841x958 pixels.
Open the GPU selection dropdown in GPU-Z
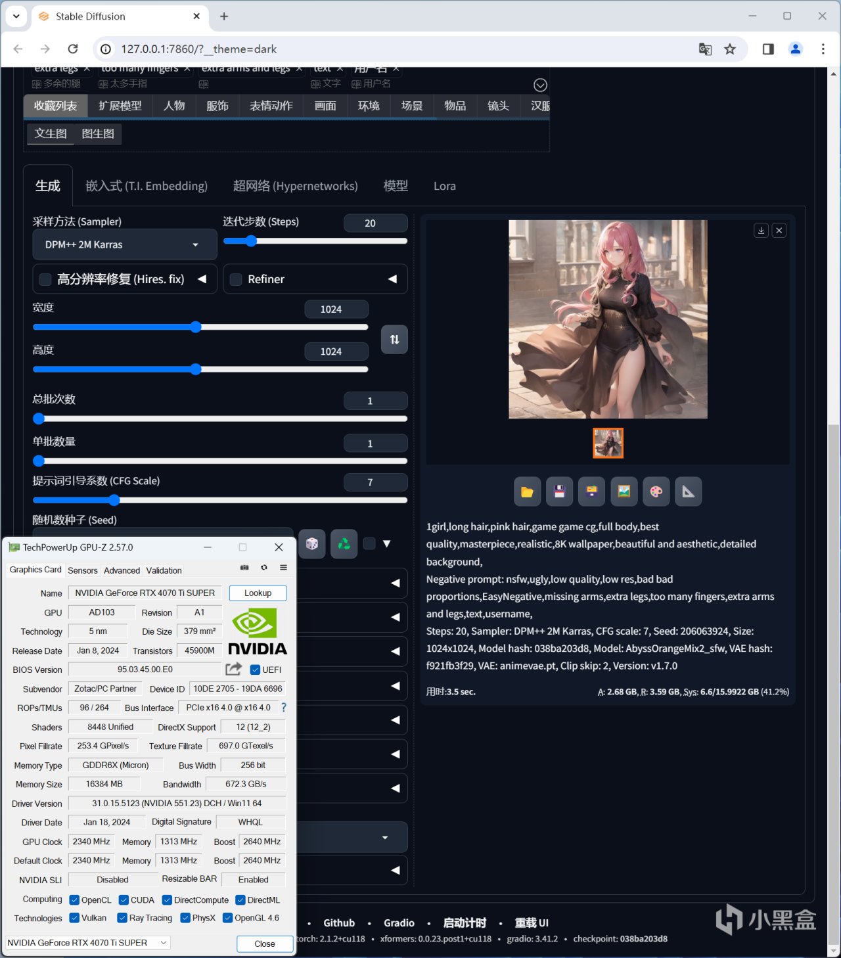tap(87, 943)
